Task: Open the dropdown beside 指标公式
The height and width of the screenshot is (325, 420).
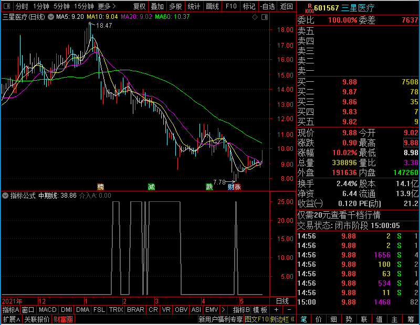Action: [x=5, y=196]
